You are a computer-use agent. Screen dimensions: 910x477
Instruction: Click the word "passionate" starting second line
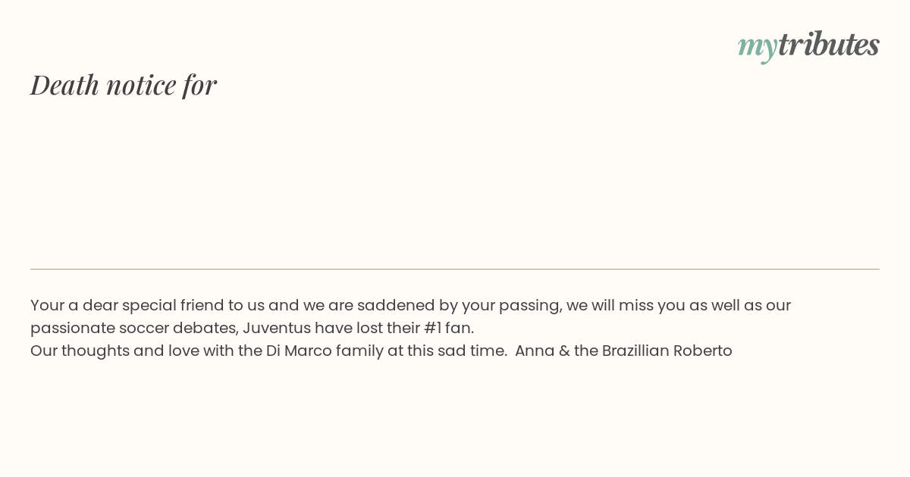point(72,328)
